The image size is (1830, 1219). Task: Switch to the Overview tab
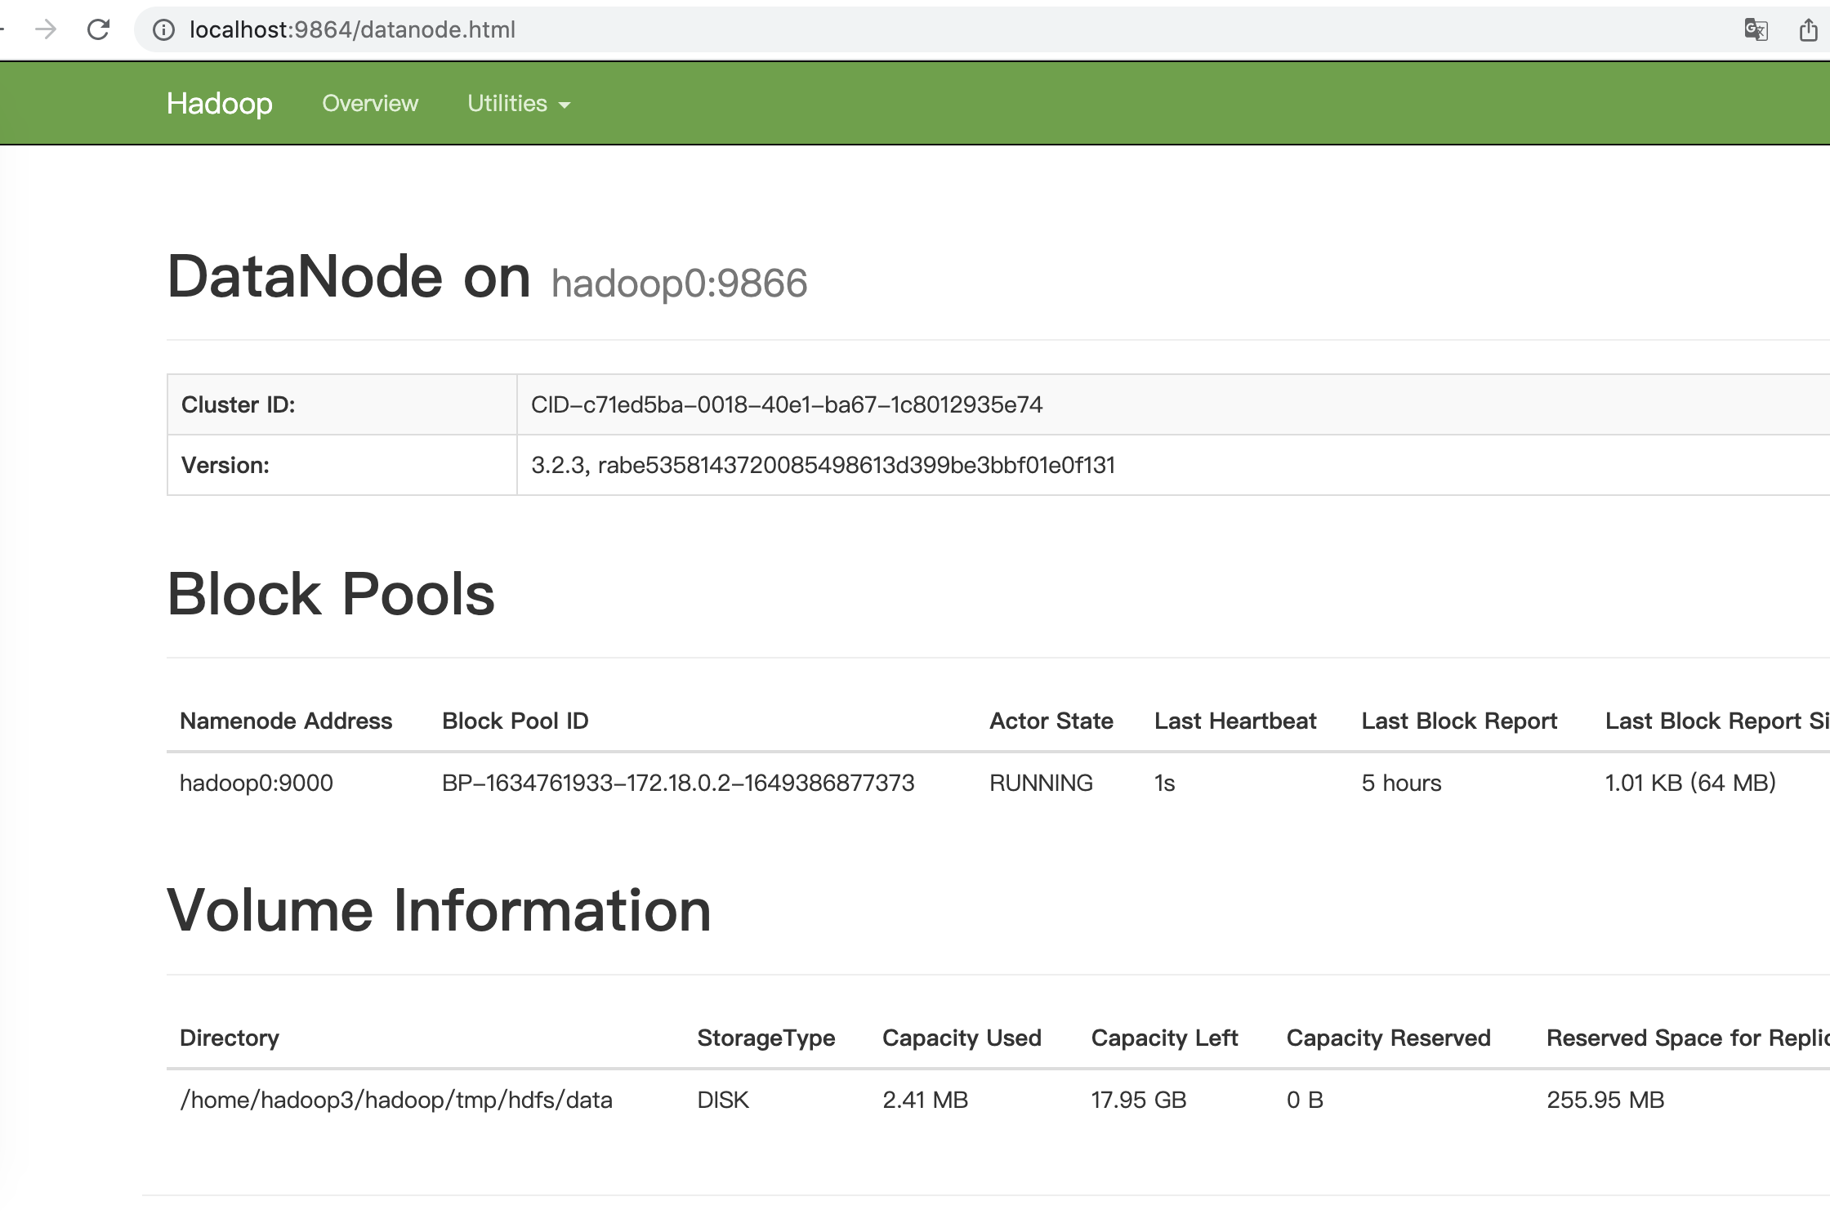[370, 103]
